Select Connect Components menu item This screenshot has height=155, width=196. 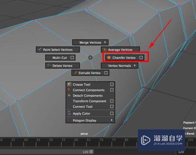[90, 90]
